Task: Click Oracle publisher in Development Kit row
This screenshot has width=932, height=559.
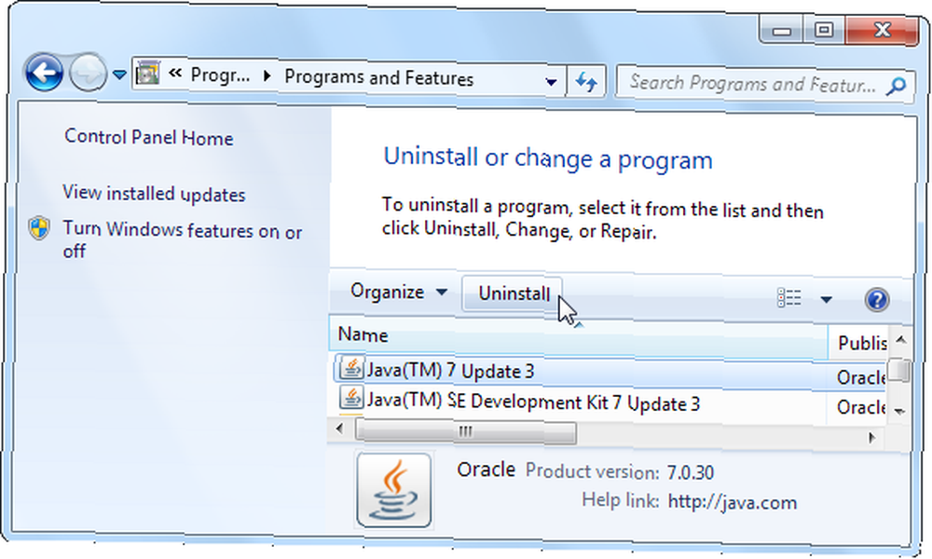Action: click(x=860, y=407)
